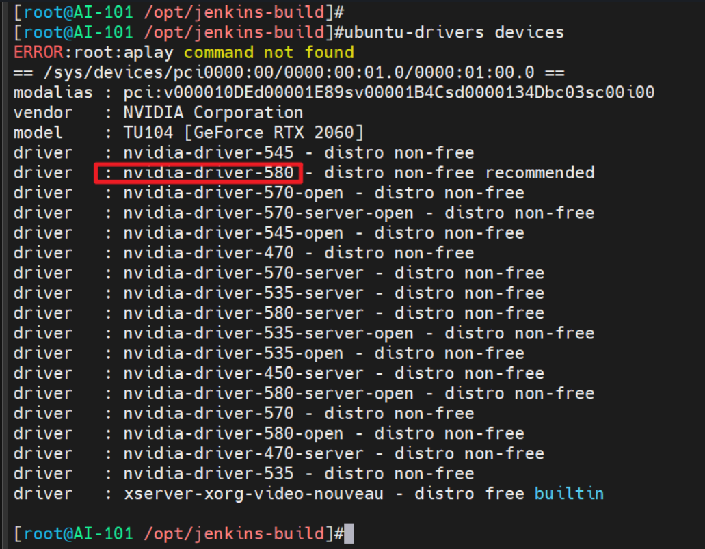Click the red-boxed nvidia-driver-580 text

[208, 173]
